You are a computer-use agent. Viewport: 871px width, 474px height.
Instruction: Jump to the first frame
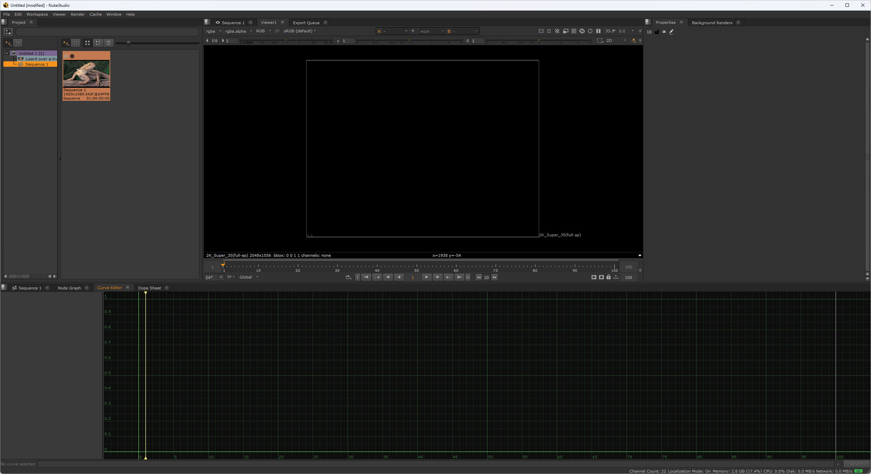point(366,277)
